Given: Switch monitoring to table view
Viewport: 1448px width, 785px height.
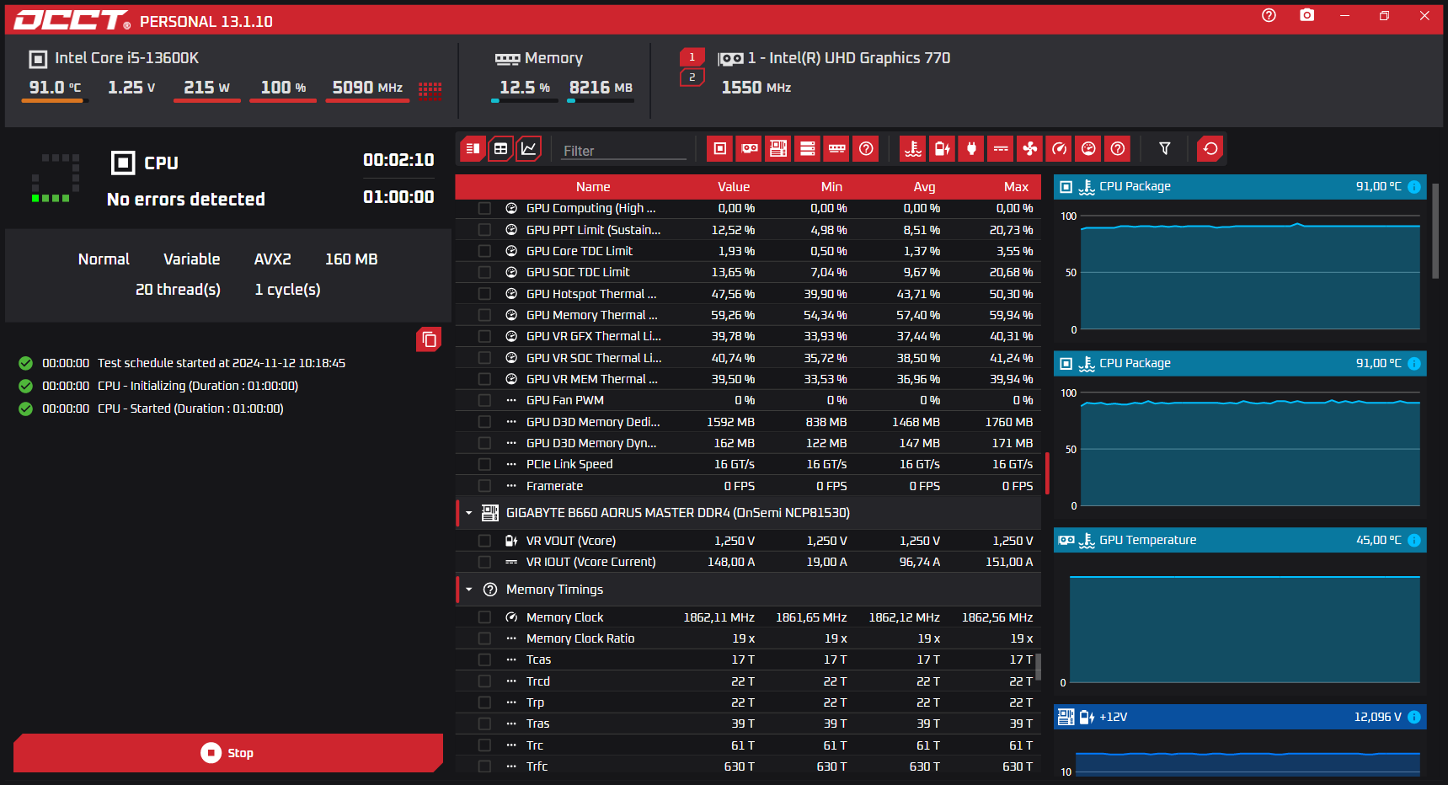Looking at the screenshot, I should (500, 149).
